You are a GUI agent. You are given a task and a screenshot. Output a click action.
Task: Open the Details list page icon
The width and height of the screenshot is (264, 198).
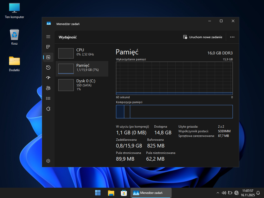tap(48, 98)
